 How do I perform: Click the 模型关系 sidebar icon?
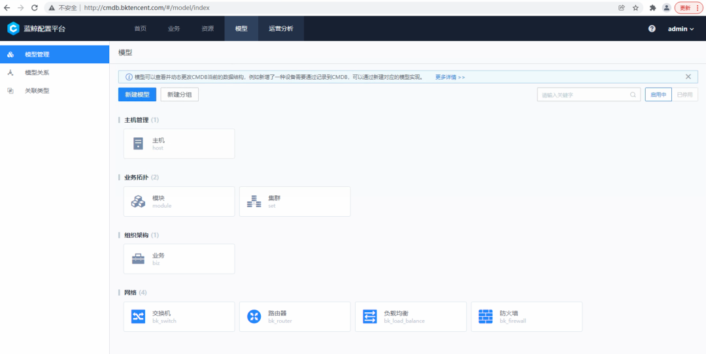tap(10, 72)
